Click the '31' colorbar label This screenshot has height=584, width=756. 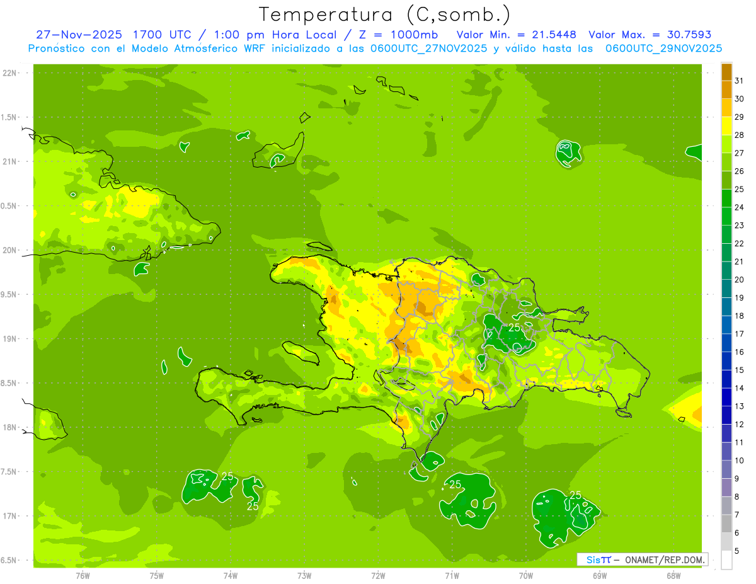pos(739,81)
